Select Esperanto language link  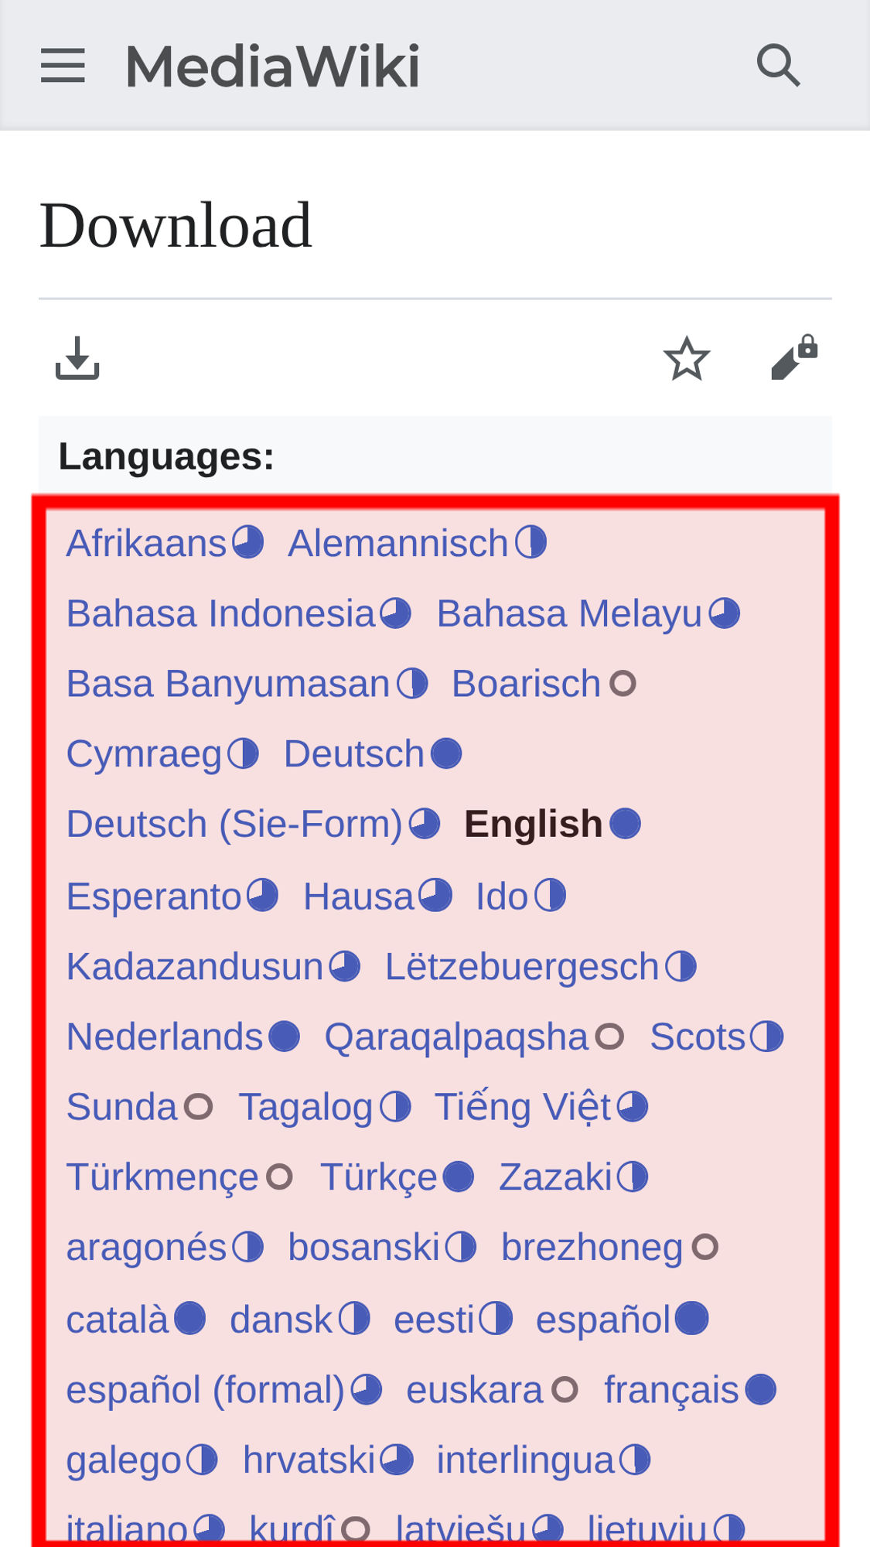click(154, 896)
